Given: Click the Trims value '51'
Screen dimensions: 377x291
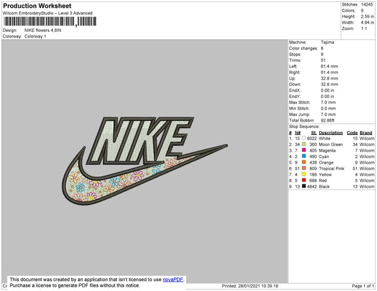Looking at the screenshot, I should (323, 60).
